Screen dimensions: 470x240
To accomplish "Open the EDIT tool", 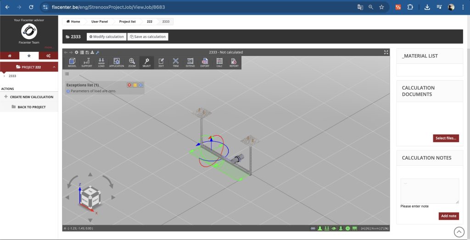I will coord(161,62).
